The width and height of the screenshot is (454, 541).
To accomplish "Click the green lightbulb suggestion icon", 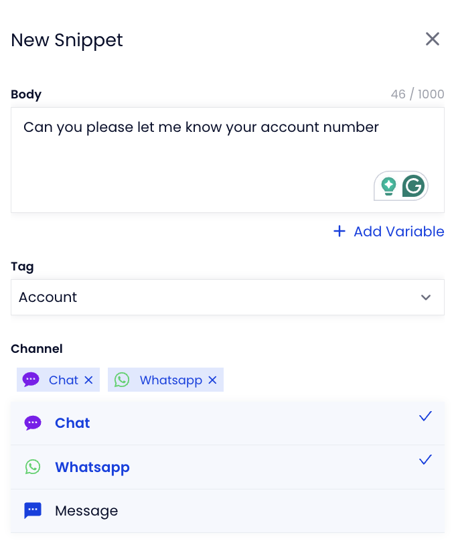I will pyautogui.click(x=388, y=186).
